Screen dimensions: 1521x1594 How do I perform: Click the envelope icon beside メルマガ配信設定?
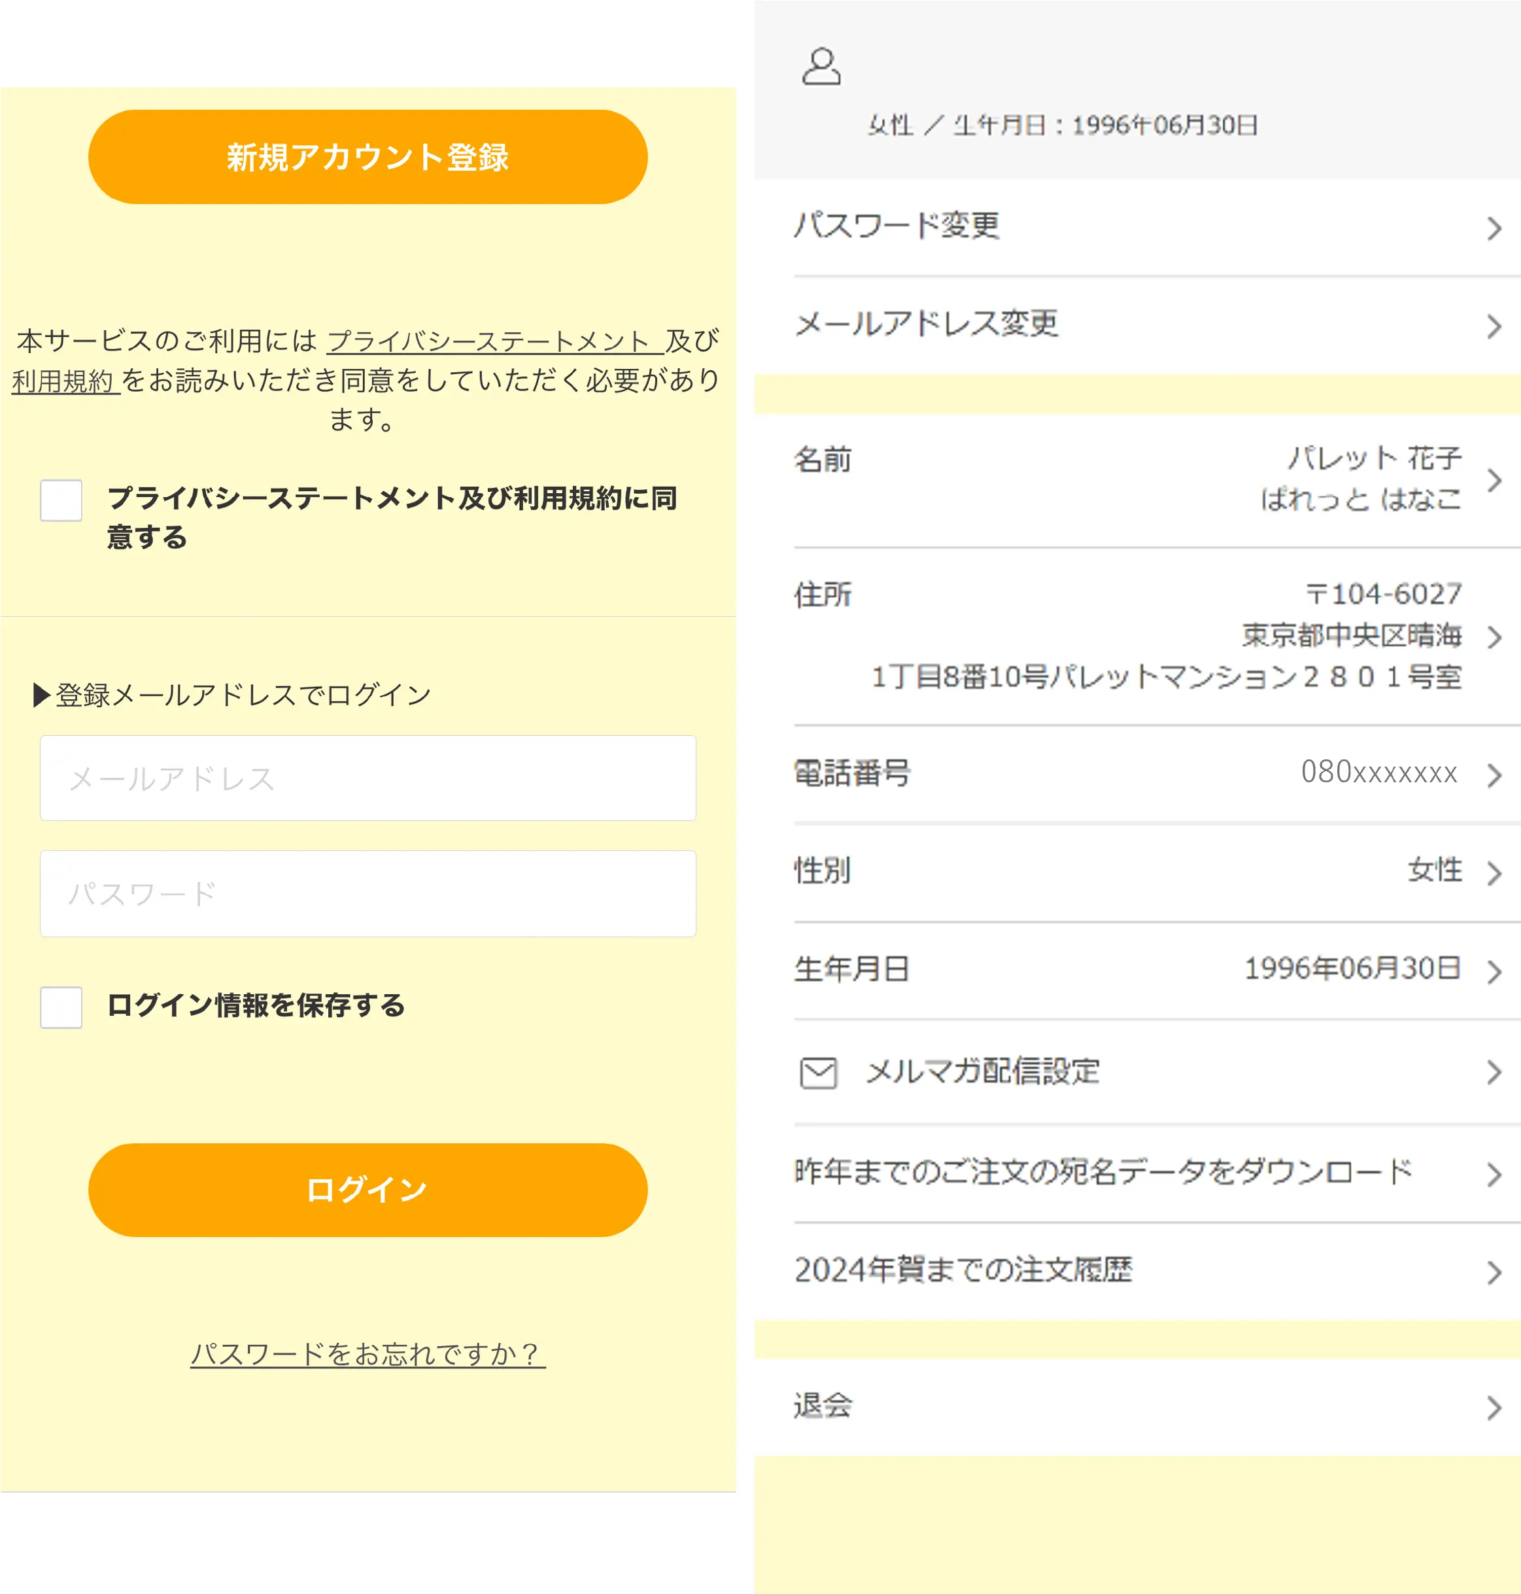coord(817,1073)
